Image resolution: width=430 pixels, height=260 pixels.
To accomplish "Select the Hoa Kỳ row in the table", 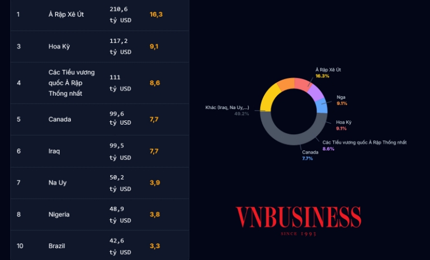I will coord(59,46).
